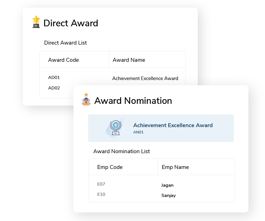Viewport: 265px width, 221px height.
Task: Click the Direct Award trophy star icon
Action: pos(36,22)
